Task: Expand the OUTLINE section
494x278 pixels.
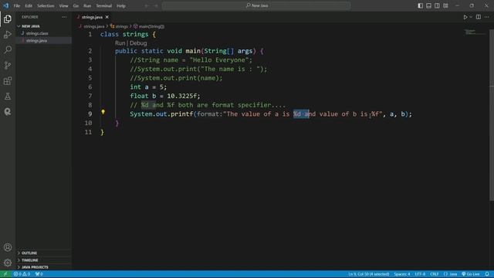Action: tap(44, 253)
